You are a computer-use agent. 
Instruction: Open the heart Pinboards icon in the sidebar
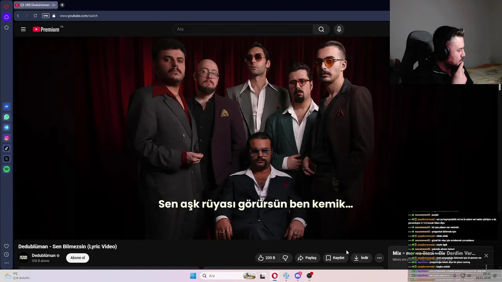pos(6,246)
